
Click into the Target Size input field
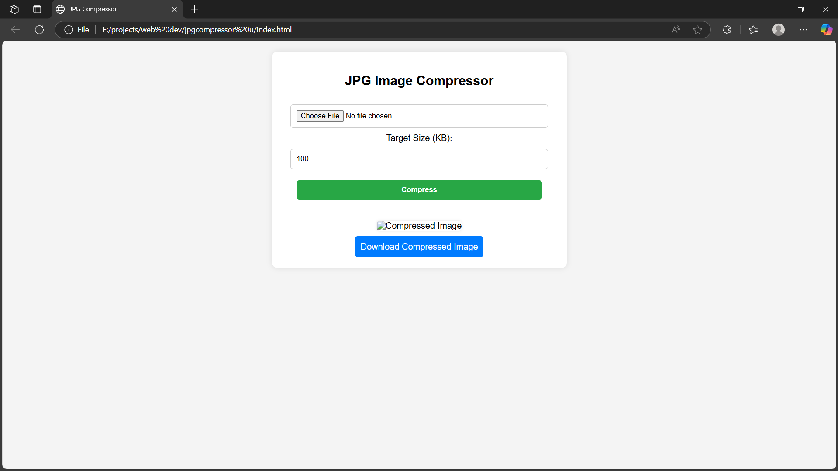(419, 159)
